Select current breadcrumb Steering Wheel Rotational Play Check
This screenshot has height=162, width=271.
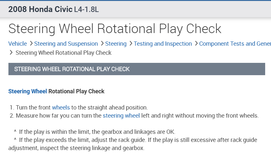[x=64, y=53]
